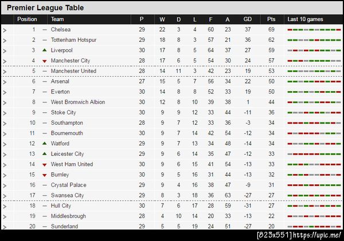Click Burnley's red down-arrow movement icon
This screenshot has width=344, height=241.
(x=44, y=175)
